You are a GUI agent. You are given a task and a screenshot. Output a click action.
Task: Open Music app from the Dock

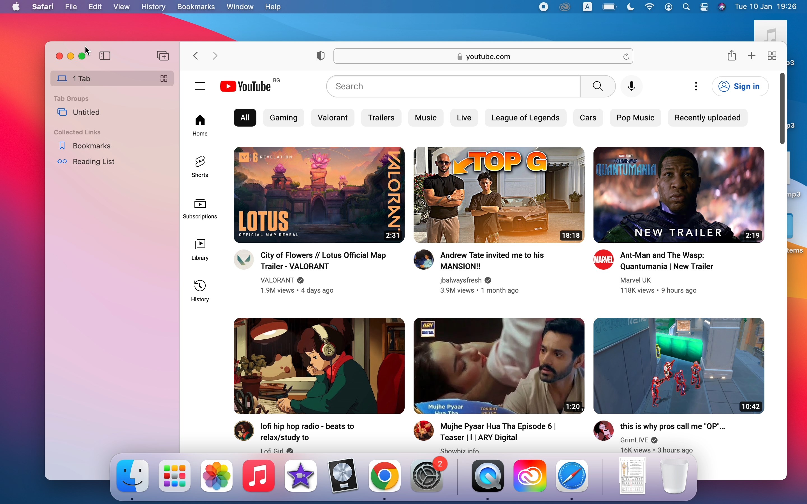[259, 476]
